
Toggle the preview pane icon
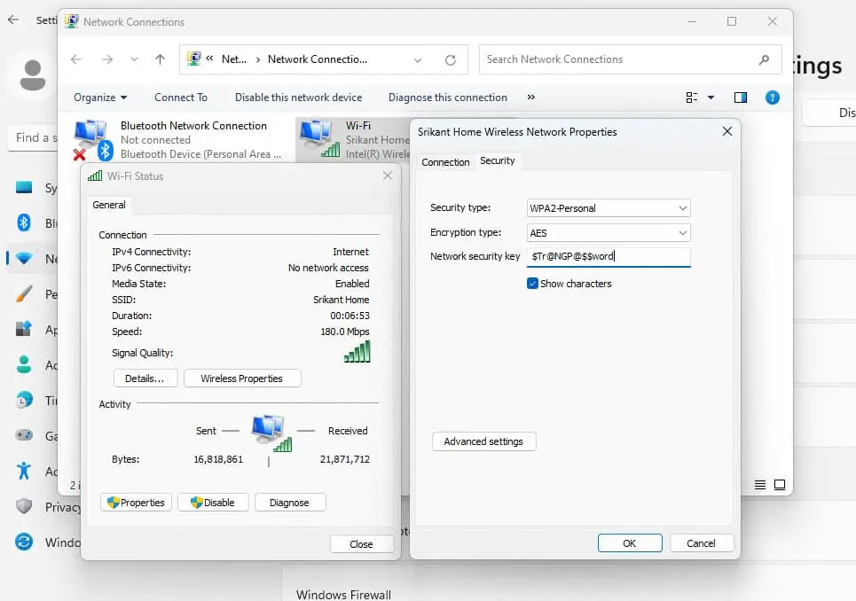(x=741, y=98)
